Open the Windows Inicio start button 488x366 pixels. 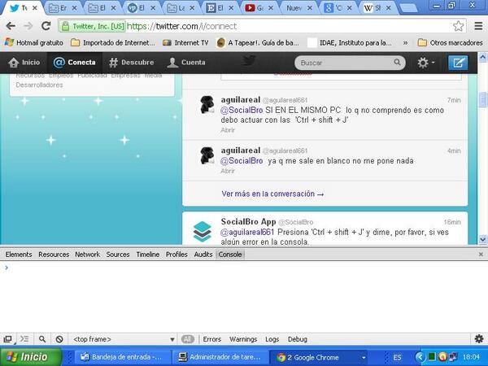31,357
